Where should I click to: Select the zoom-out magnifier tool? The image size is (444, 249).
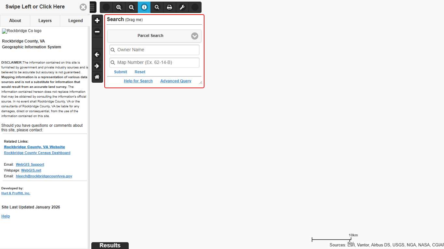(131, 7)
